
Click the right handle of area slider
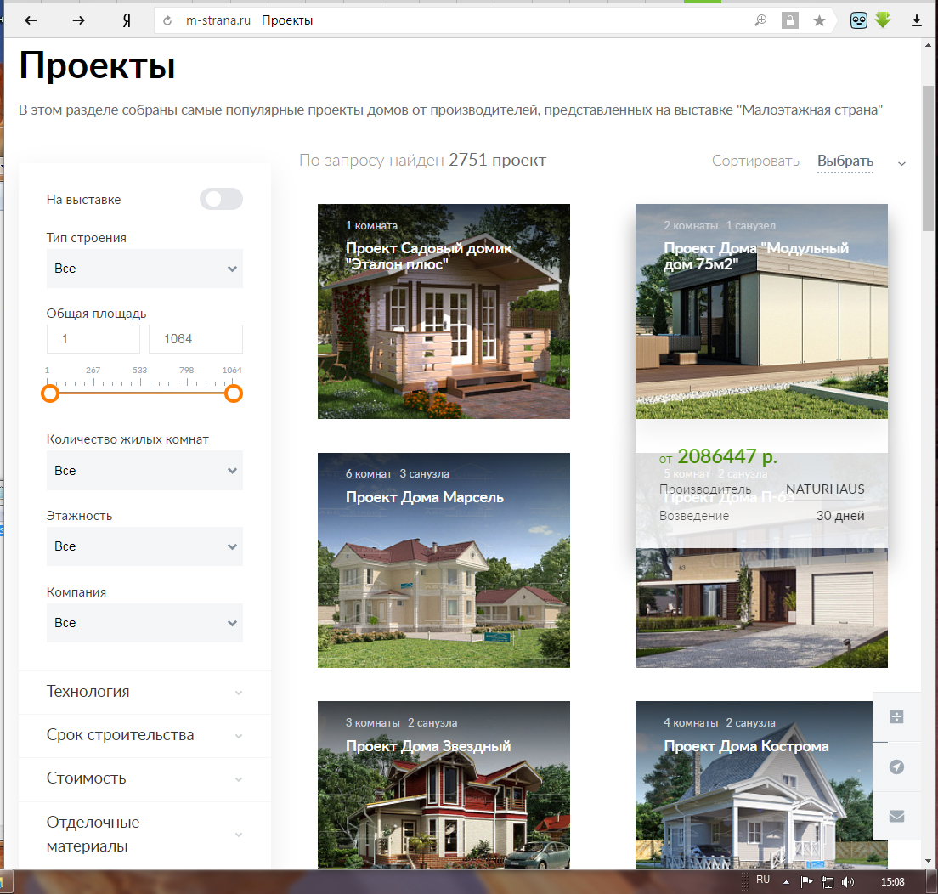coord(234,393)
